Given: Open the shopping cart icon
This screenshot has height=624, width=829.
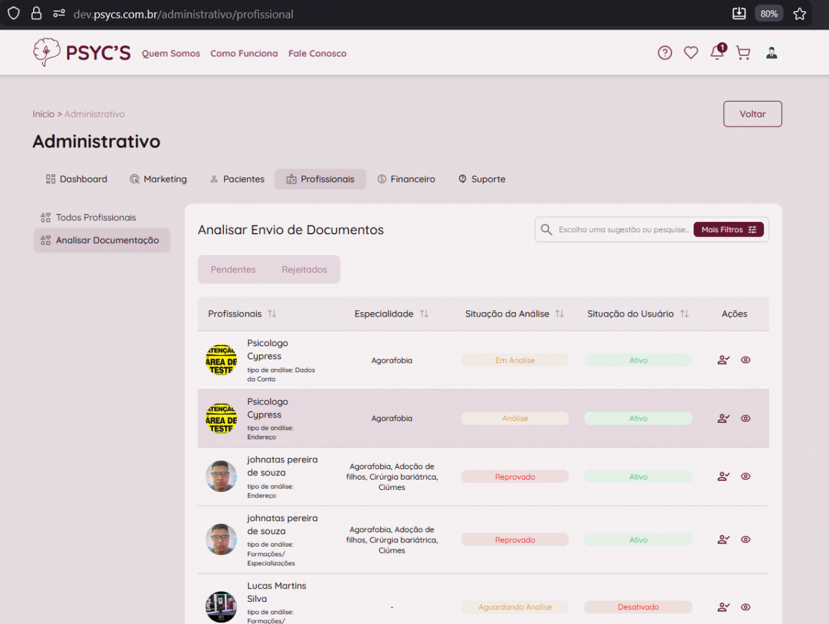Looking at the screenshot, I should click(x=743, y=53).
